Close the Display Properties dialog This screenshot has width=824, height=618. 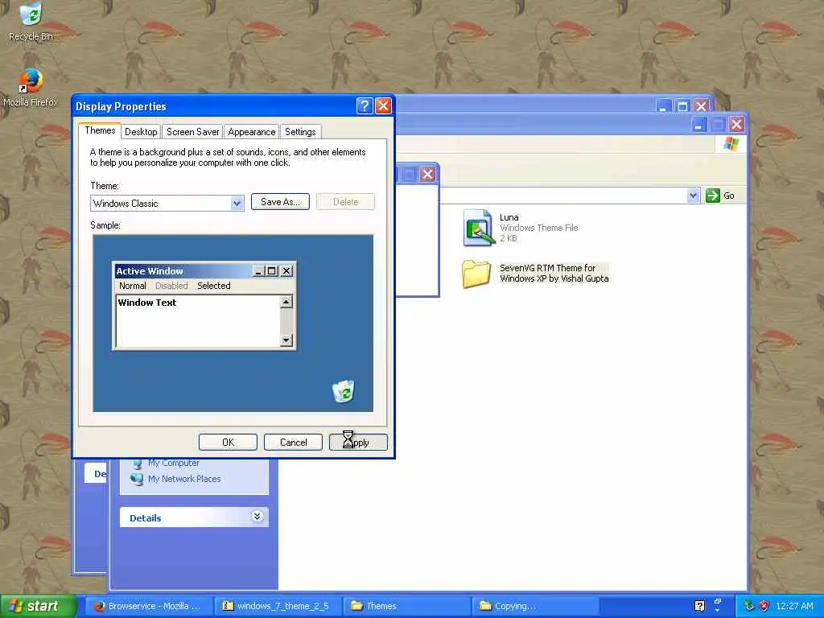tap(384, 106)
